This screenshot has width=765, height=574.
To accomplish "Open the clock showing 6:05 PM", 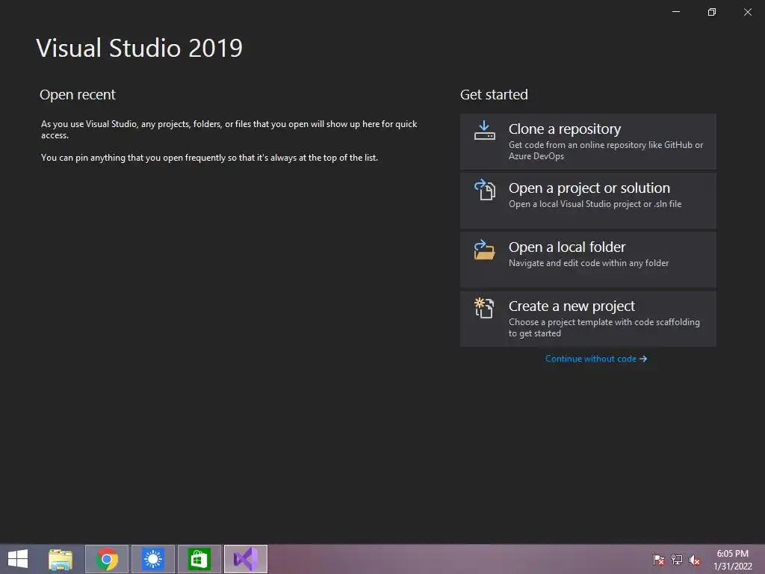I will click(x=732, y=560).
